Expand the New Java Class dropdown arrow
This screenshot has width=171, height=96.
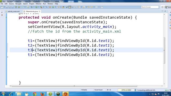coord(55,7)
